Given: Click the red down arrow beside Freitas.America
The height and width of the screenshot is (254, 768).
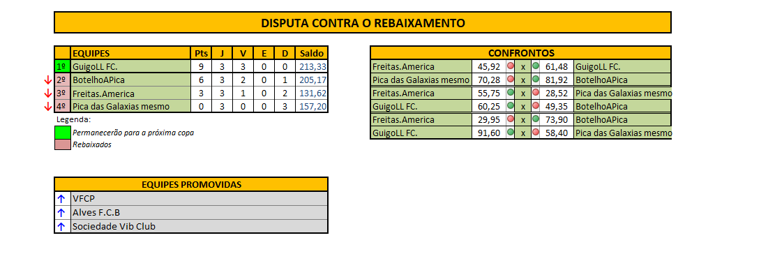Looking at the screenshot, I should point(47,94).
